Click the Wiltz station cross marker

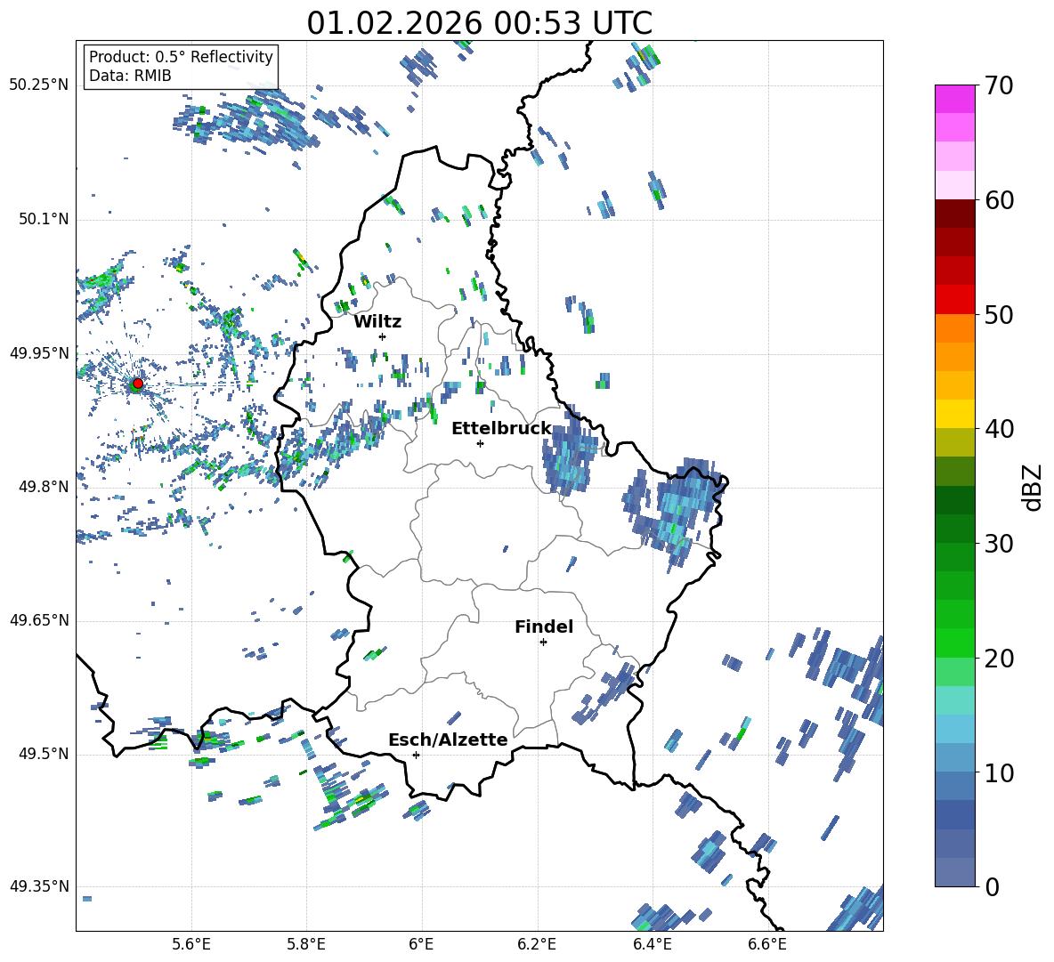383,336
